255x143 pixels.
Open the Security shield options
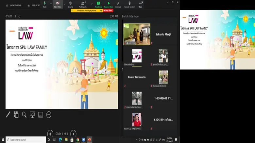[70, 4]
